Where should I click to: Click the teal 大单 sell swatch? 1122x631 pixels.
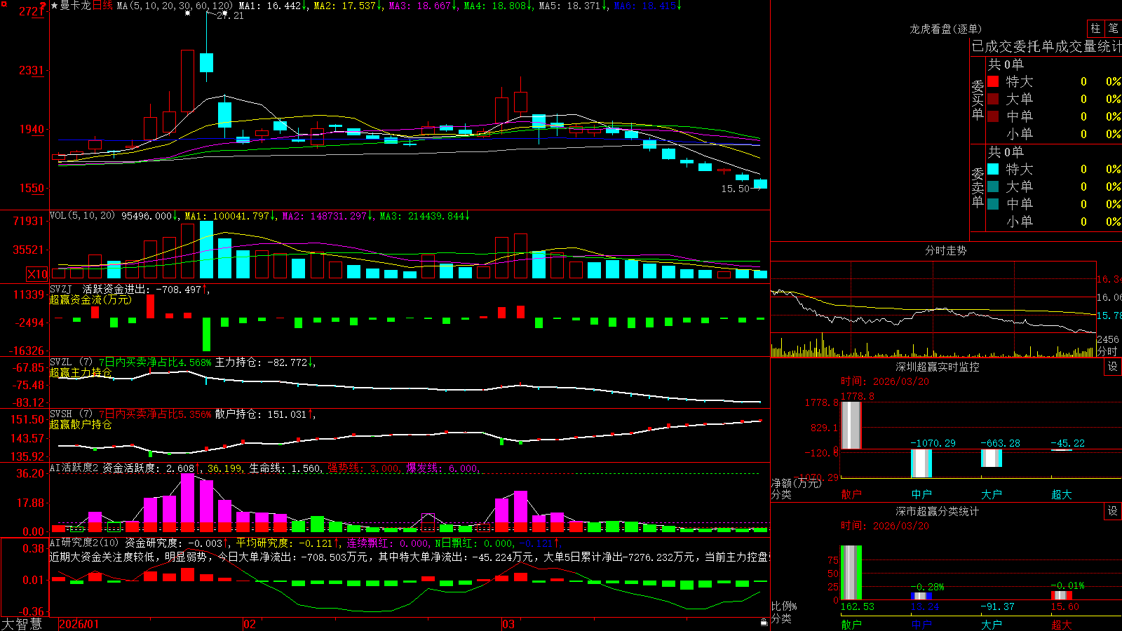click(993, 186)
